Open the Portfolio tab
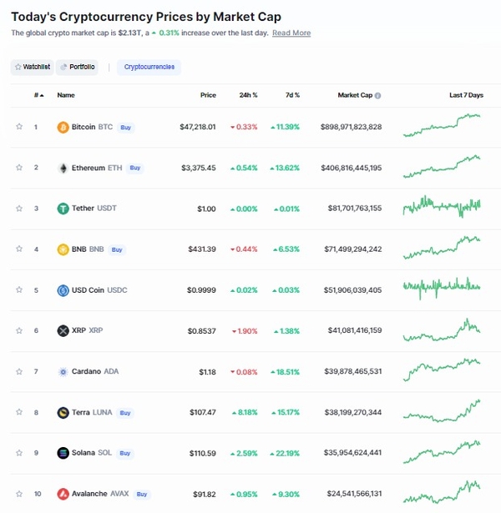Screen dimensions: 501x513 pyautogui.click(x=78, y=67)
